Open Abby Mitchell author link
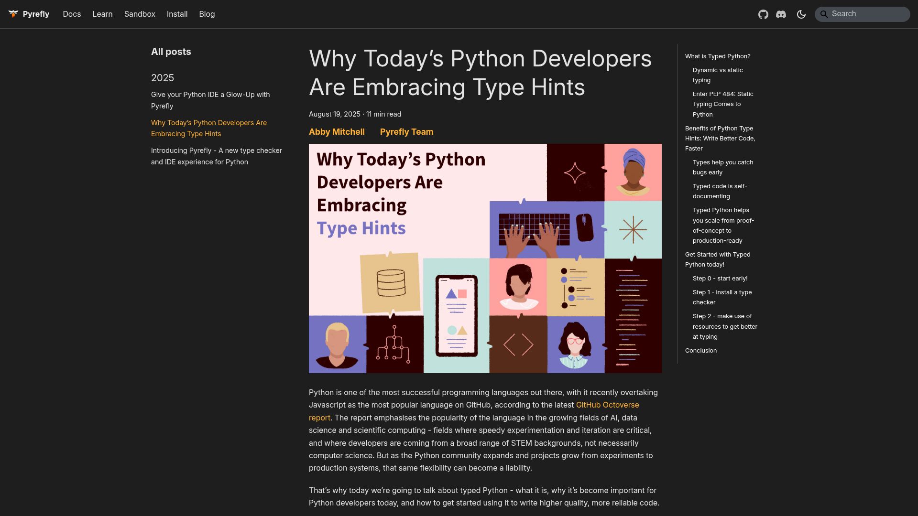Image resolution: width=918 pixels, height=516 pixels. pyautogui.click(x=337, y=132)
